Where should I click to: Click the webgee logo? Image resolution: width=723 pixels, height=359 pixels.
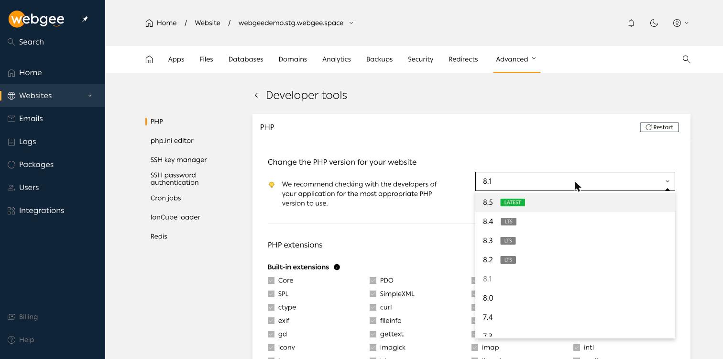pos(36,19)
